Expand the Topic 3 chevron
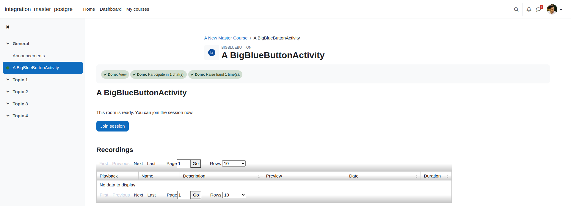Viewport: 571px width, 206px height. click(x=8, y=104)
